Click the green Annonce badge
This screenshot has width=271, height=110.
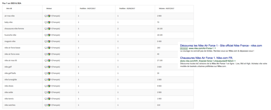pyautogui.click(x=184, y=49)
